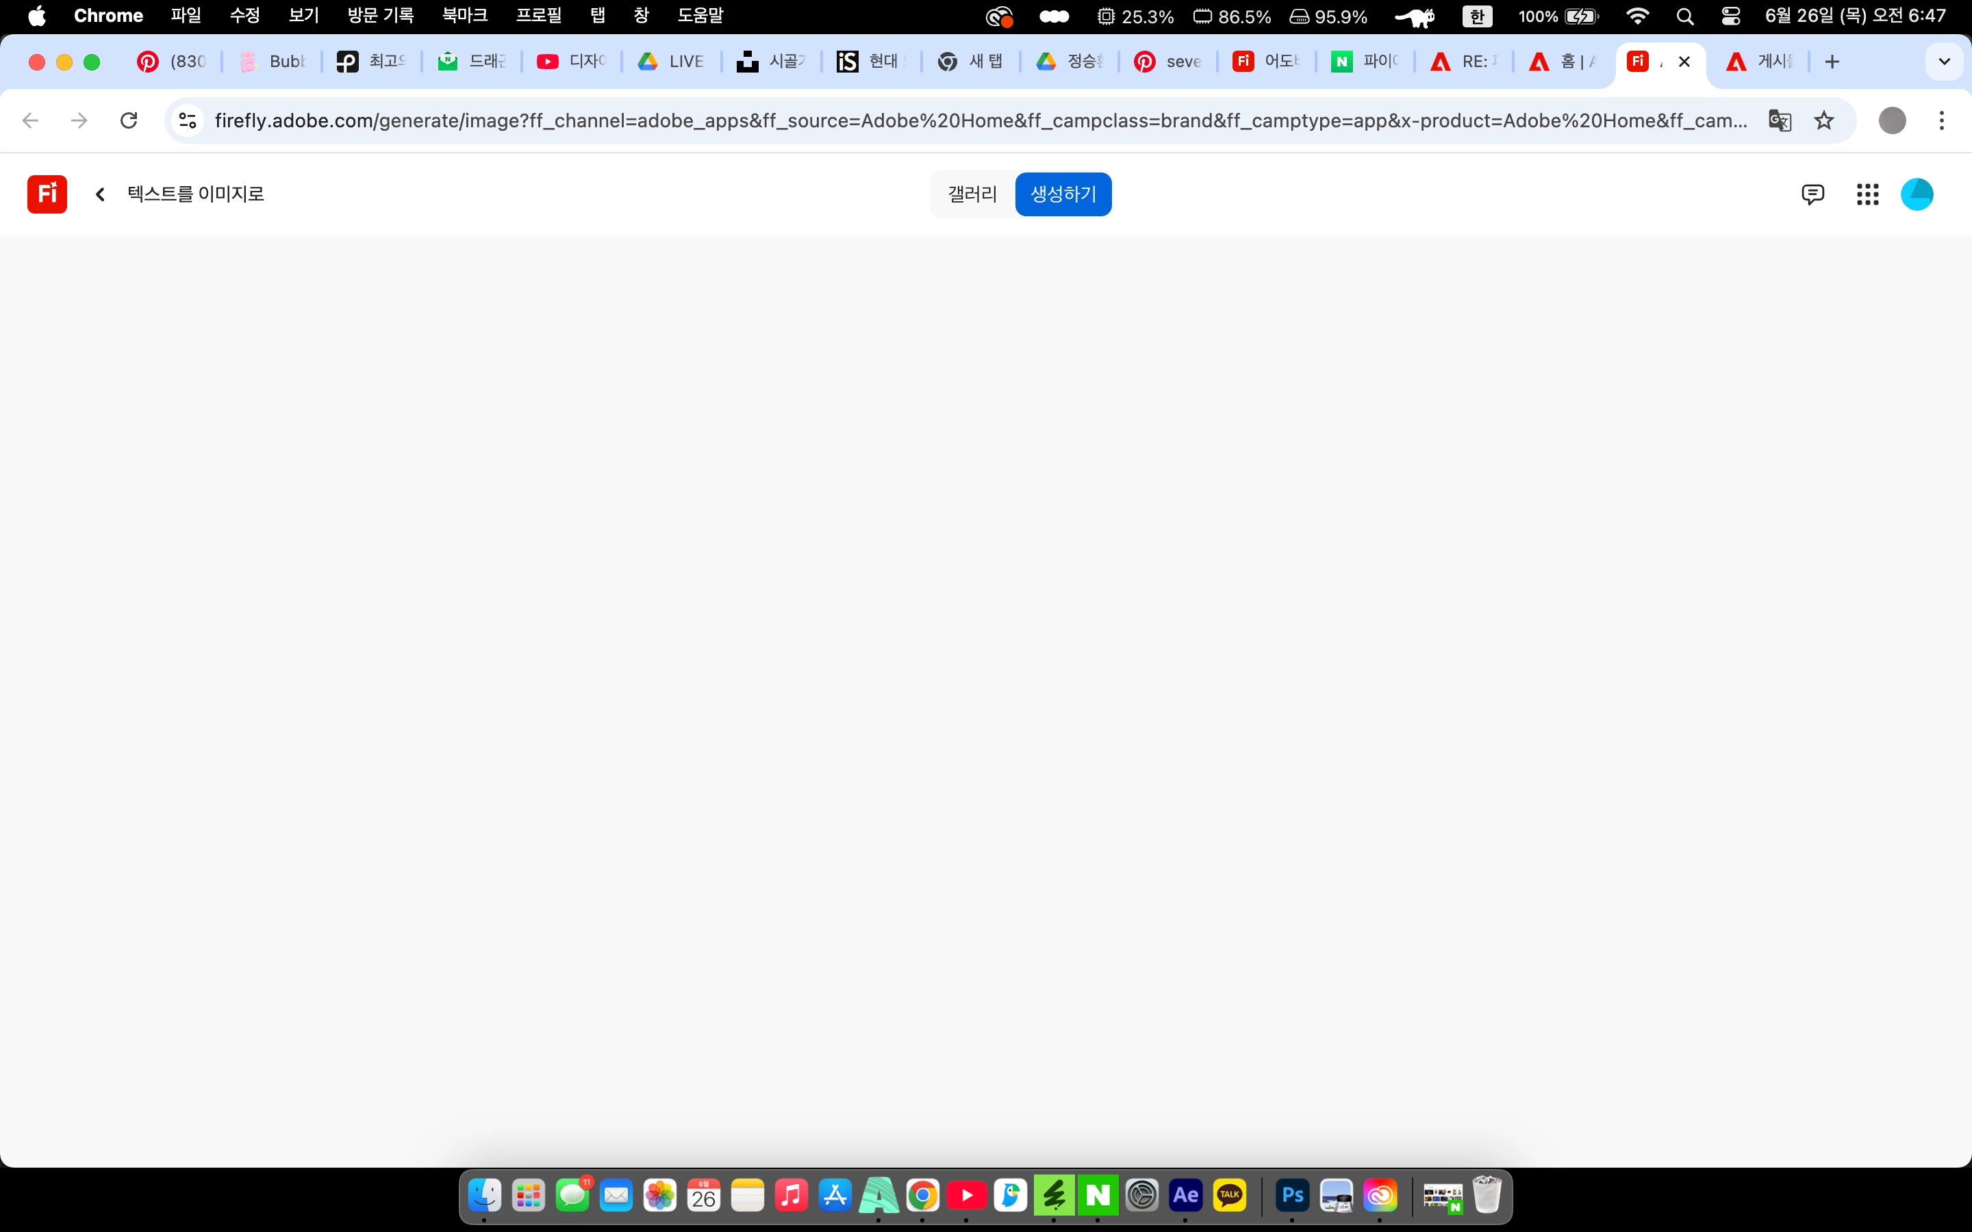Switch to the 갤러리 tab
This screenshot has height=1232, width=1972.
point(972,194)
